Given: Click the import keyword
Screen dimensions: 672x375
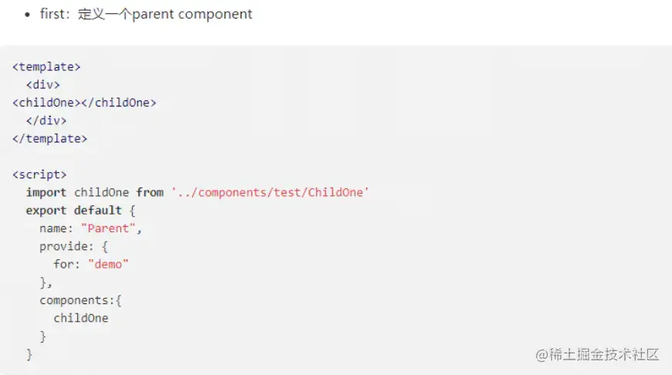Looking at the screenshot, I should (46, 192).
